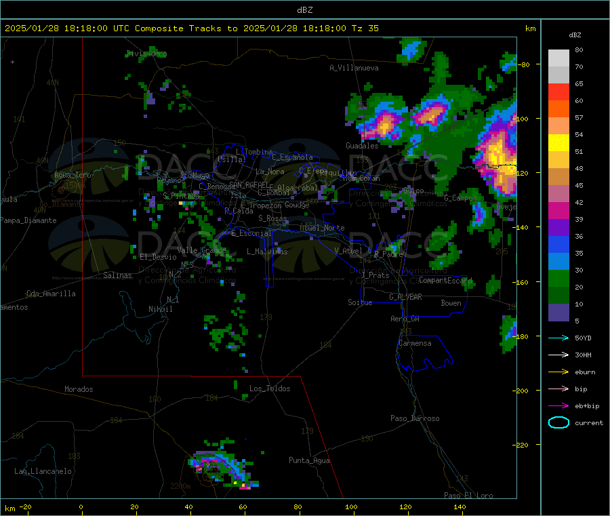Click the Lag.Llancanelo map label
The height and width of the screenshot is (516, 610).
tap(43, 471)
